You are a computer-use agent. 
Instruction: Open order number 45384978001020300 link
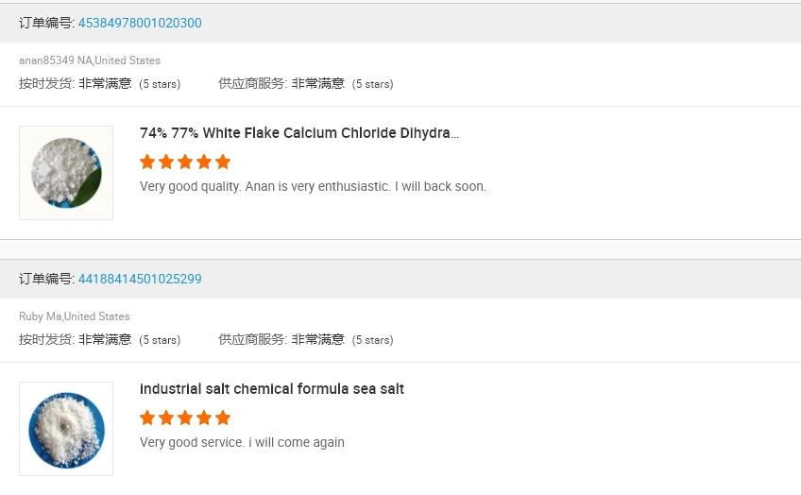pyautogui.click(x=139, y=23)
